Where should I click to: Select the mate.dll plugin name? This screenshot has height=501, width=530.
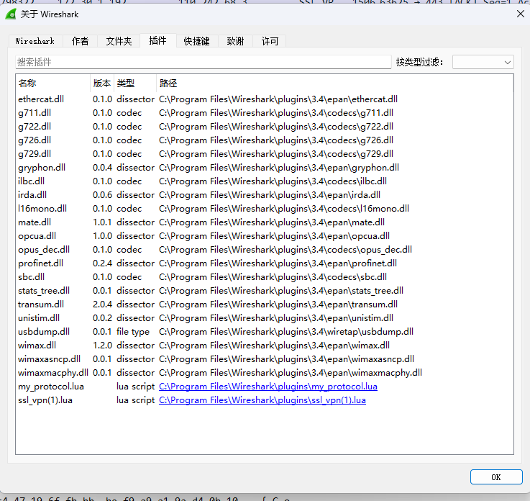[x=35, y=222]
